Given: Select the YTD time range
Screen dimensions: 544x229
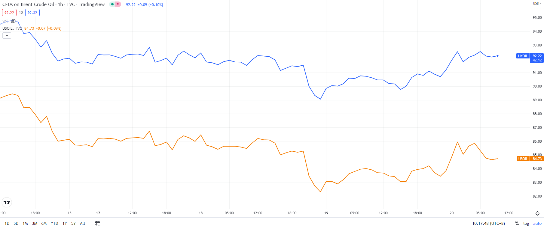Looking at the screenshot, I should 54,223.
